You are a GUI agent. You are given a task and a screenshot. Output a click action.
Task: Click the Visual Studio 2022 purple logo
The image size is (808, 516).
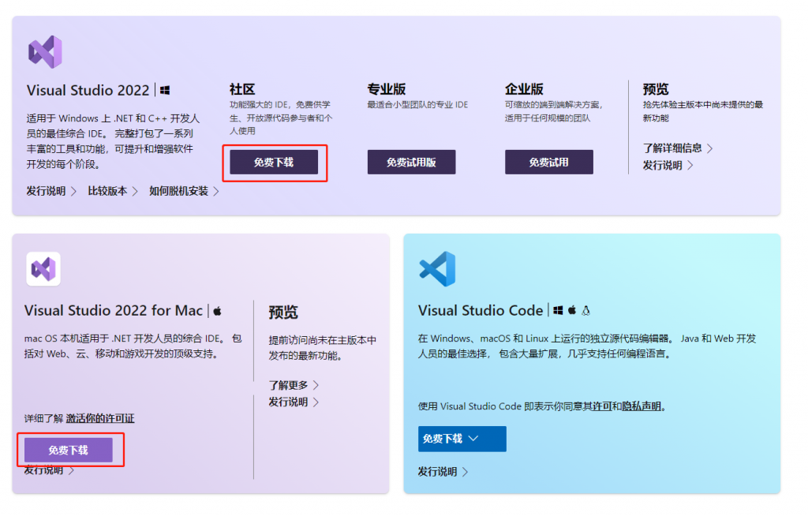click(45, 52)
